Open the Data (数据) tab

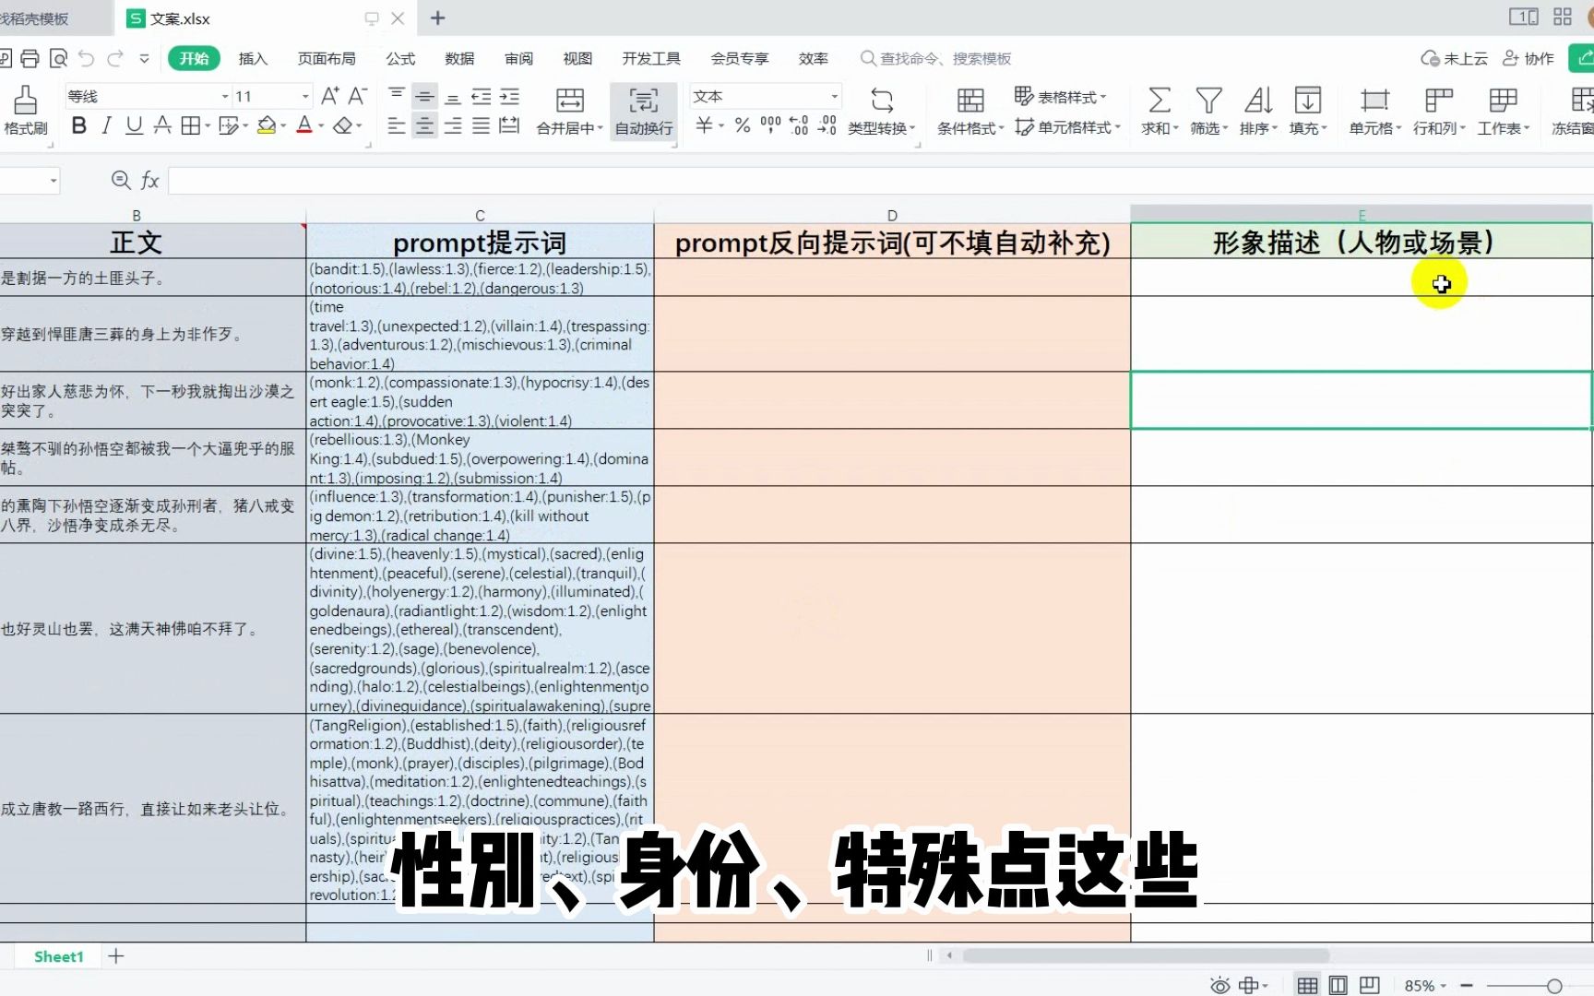coord(459,58)
